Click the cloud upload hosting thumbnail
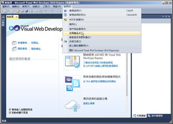This screenshot has height=124, width=173. [72, 106]
